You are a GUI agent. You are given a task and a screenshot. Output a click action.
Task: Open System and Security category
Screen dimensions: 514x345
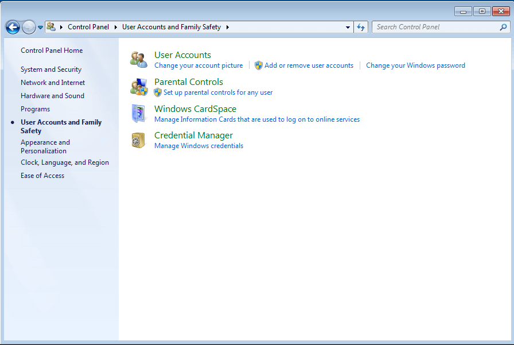click(51, 69)
